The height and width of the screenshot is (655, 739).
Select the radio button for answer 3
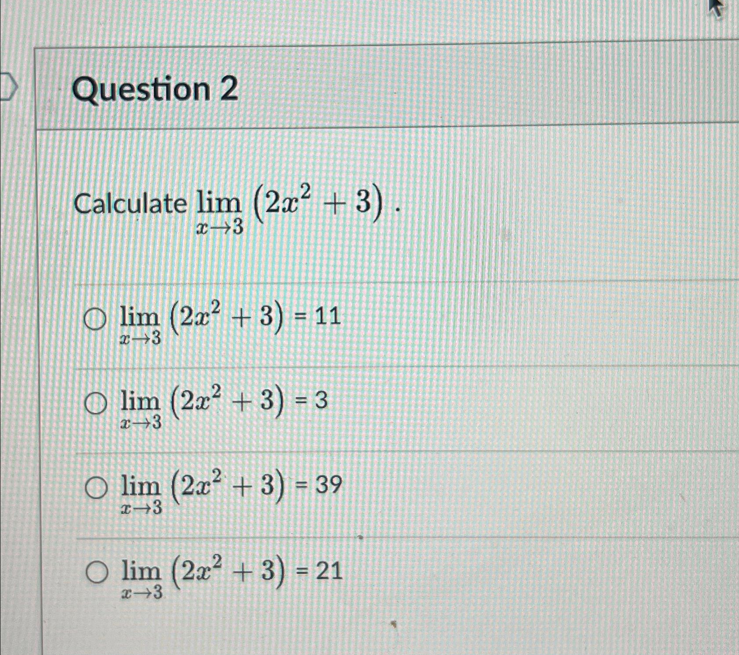[95, 403]
